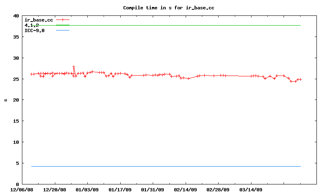Click the 12/06/08 x-axis date label

coord(22,189)
